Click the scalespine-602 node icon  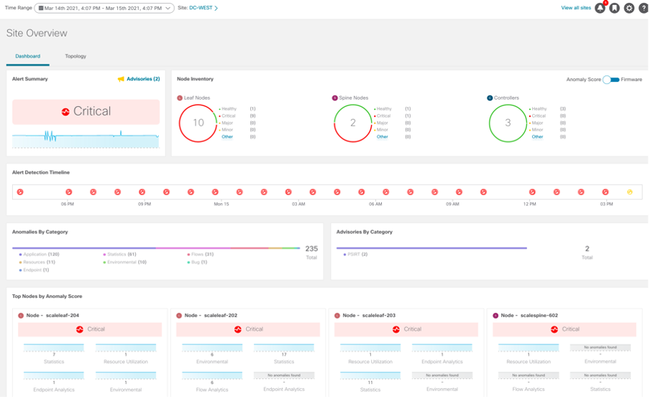[495, 315]
